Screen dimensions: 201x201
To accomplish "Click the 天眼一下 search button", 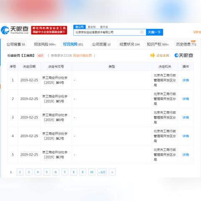I will coord(155,32).
